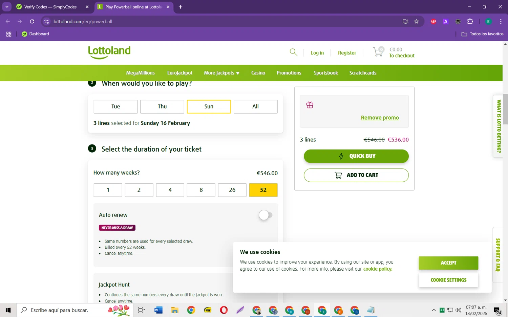The image size is (508, 317).
Task: Open the What is Lotto Betting side tab
Action: (498, 126)
